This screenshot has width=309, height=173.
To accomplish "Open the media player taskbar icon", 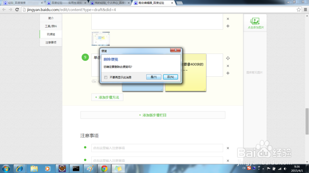I will click(48, 169).
